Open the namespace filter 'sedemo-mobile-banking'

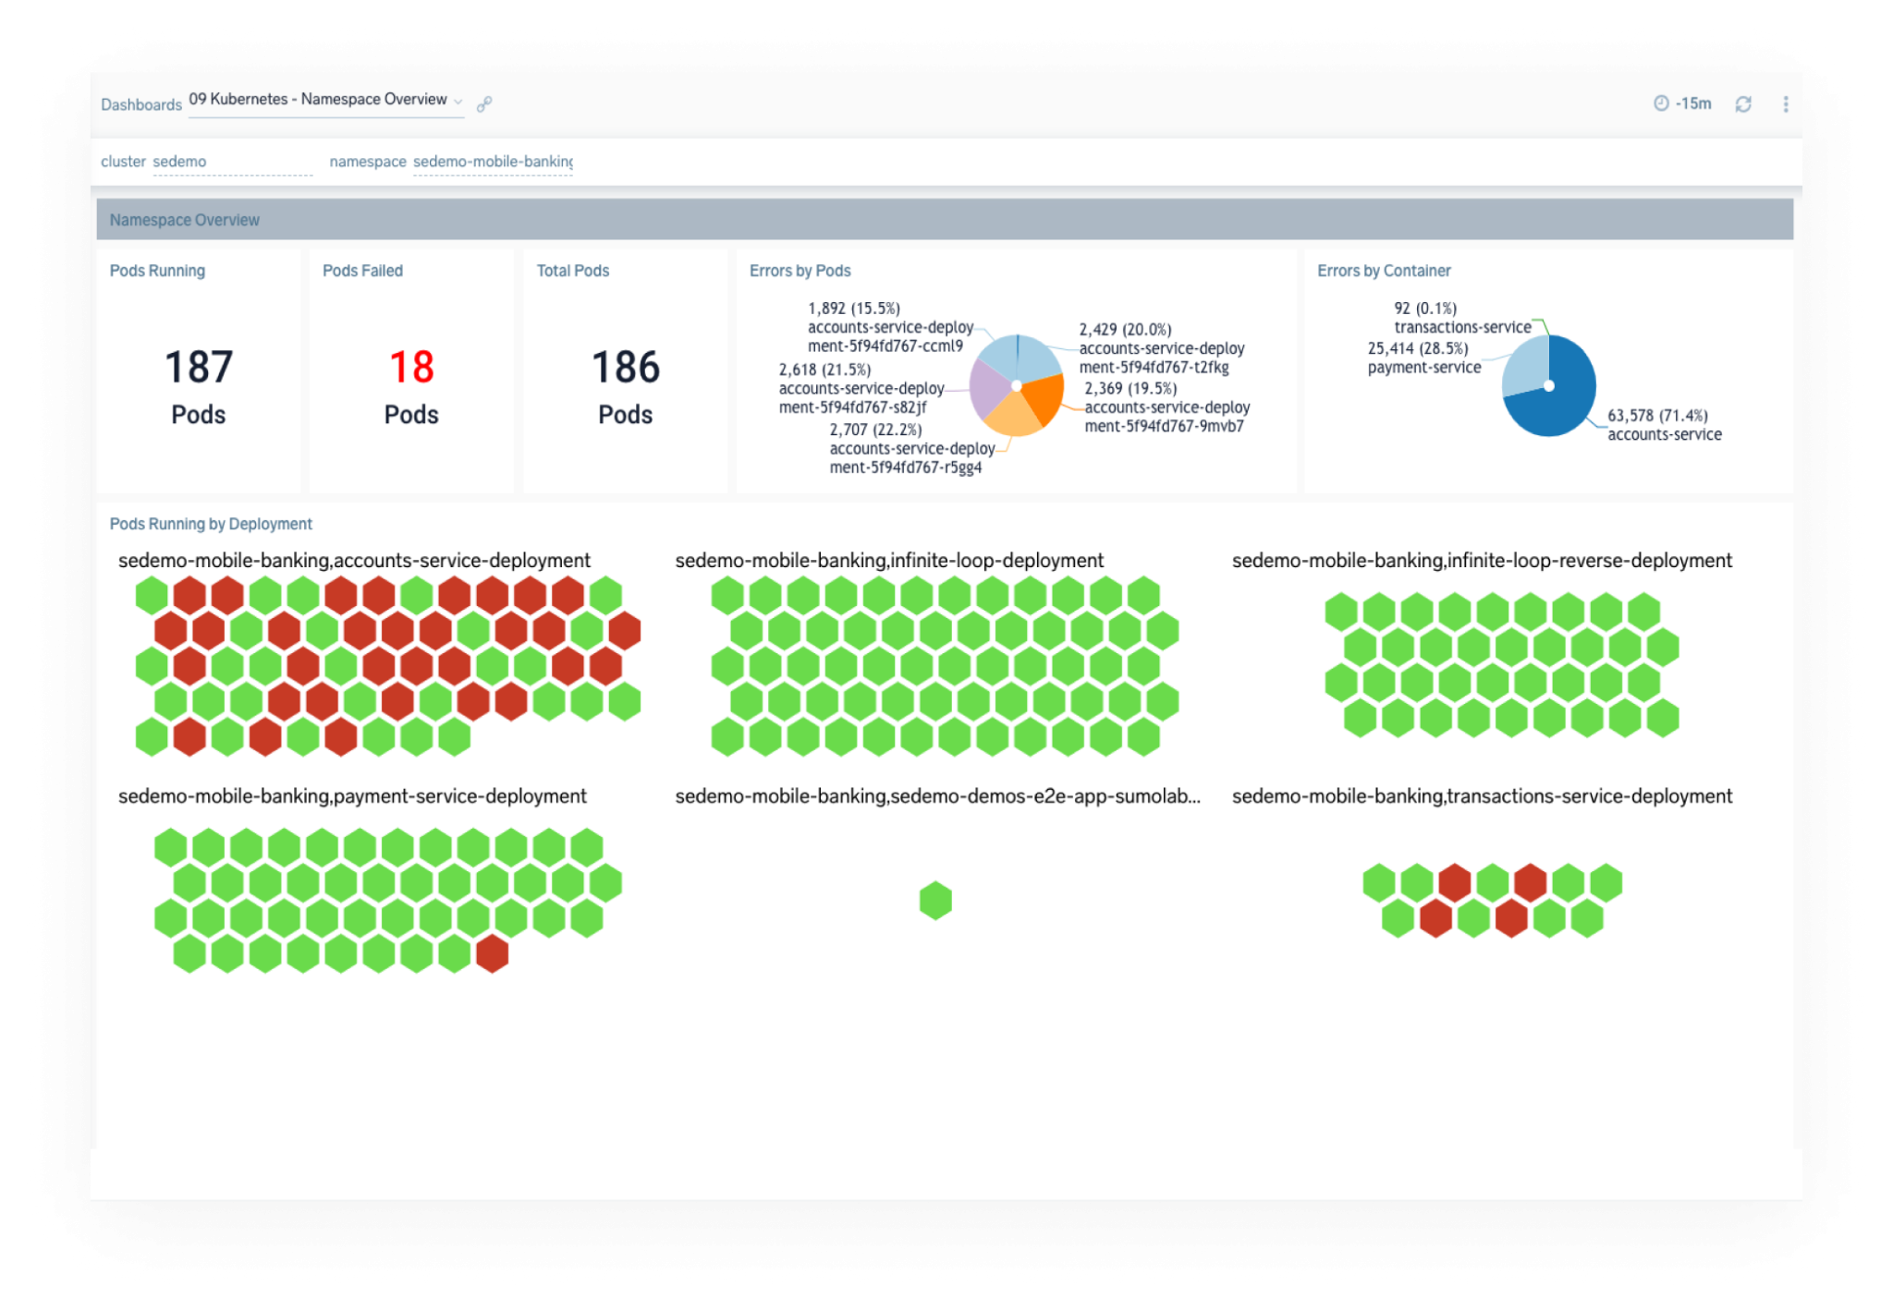(492, 161)
